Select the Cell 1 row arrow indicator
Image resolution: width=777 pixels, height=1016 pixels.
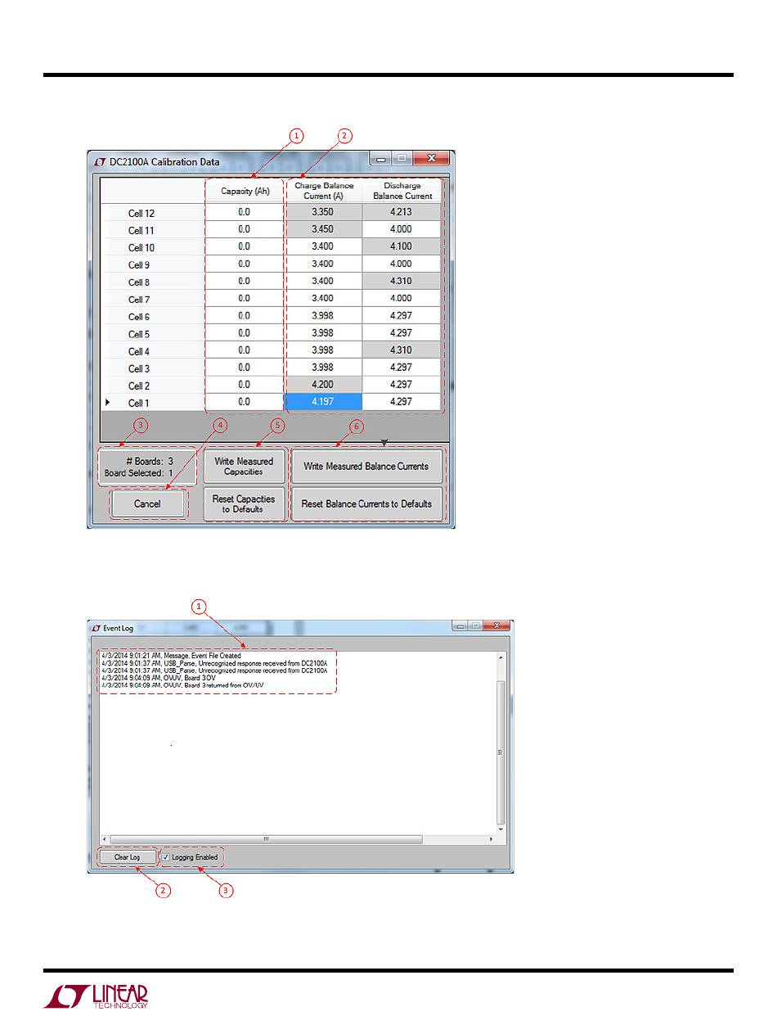point(109,403)
